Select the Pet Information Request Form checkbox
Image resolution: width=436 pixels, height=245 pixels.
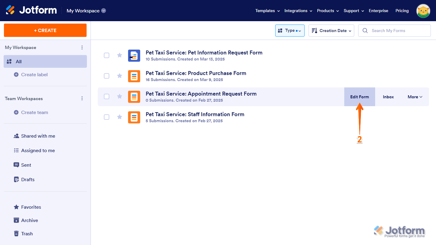point(107,55)
